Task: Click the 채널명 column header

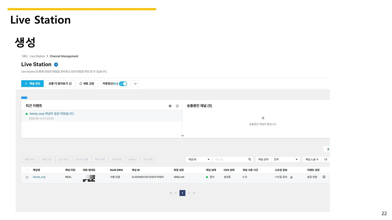Action: coord(36,170)
